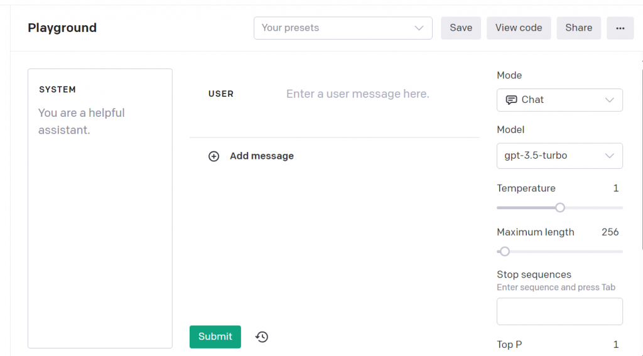The image size is (643, 356).
Task: Click the Temperature value number 1
Action: coord(616,188)
